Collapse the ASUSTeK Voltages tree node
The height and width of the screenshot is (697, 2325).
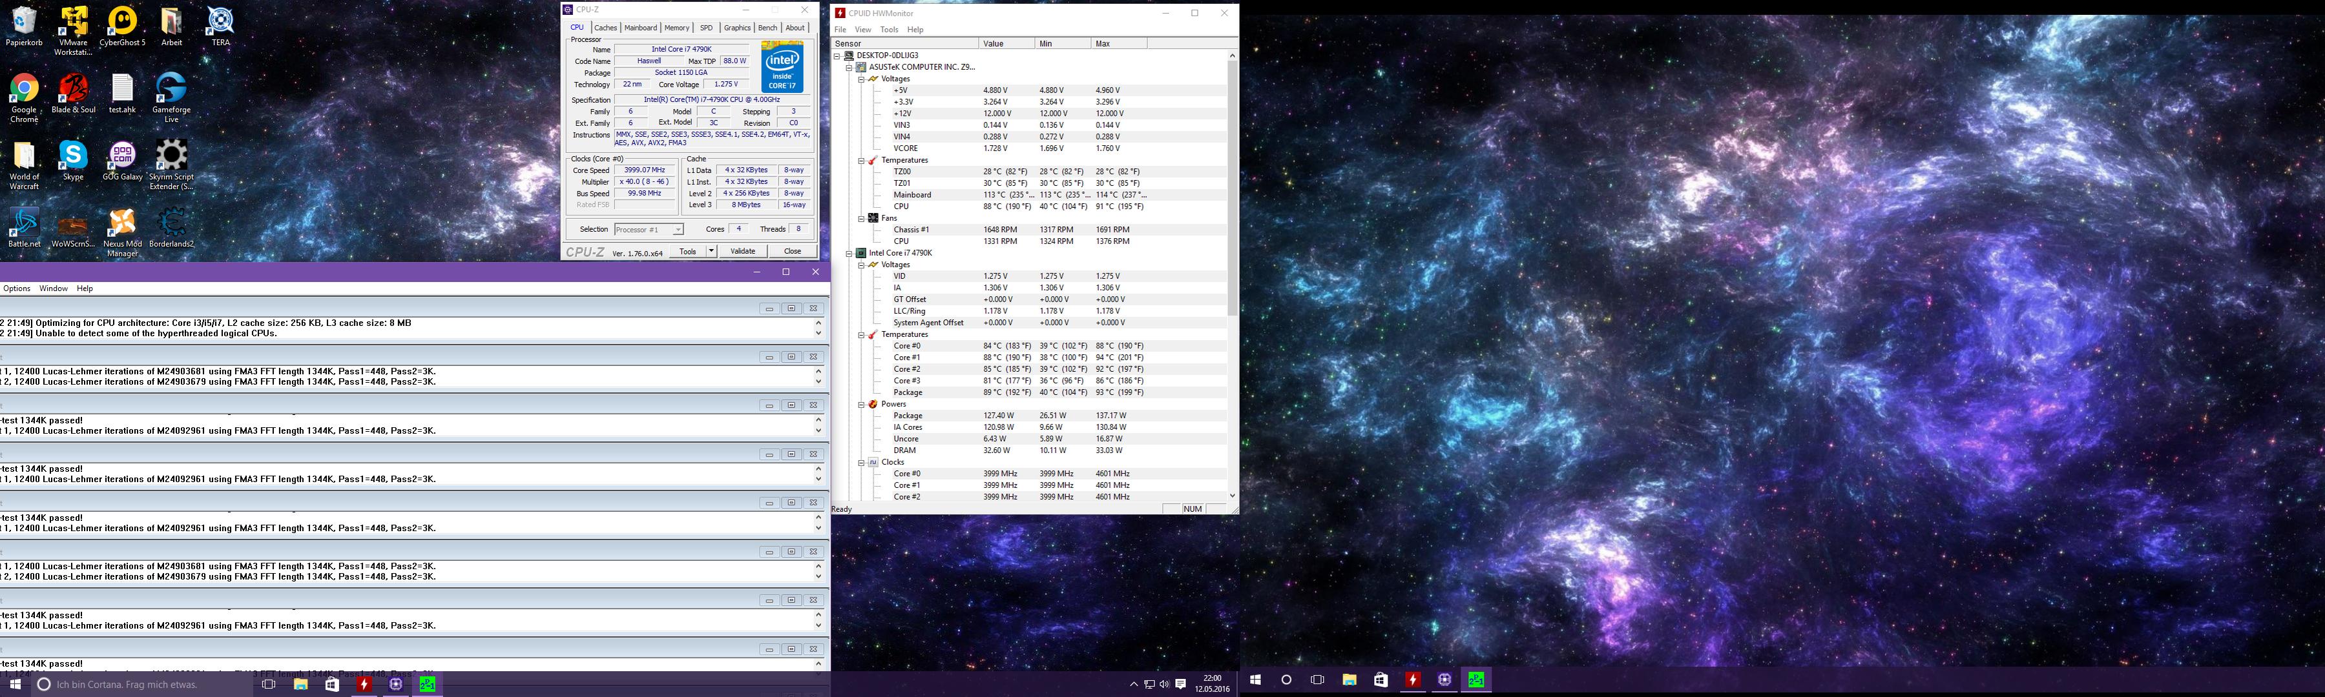click(861, 79)
